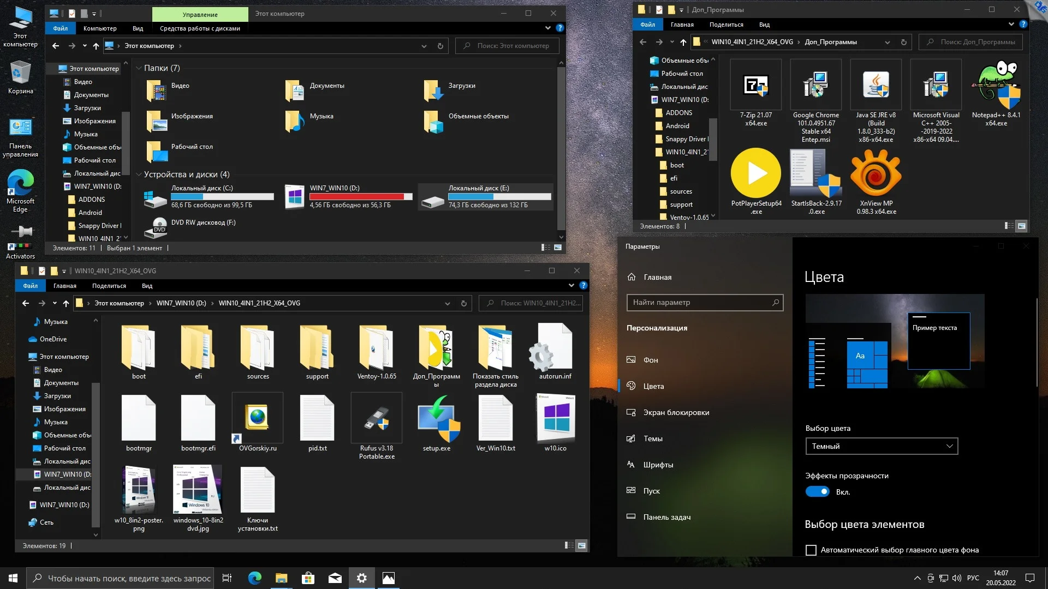Collapse the Устройства и диски section
The height and width of the screenshot is (589, 1048).
(x=139, y=175)
